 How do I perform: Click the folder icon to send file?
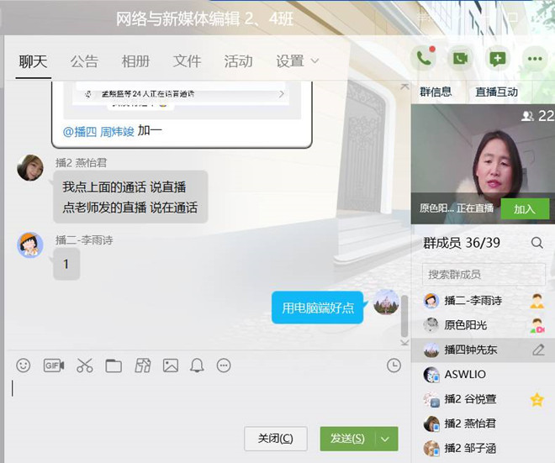[x=114, y=366]
